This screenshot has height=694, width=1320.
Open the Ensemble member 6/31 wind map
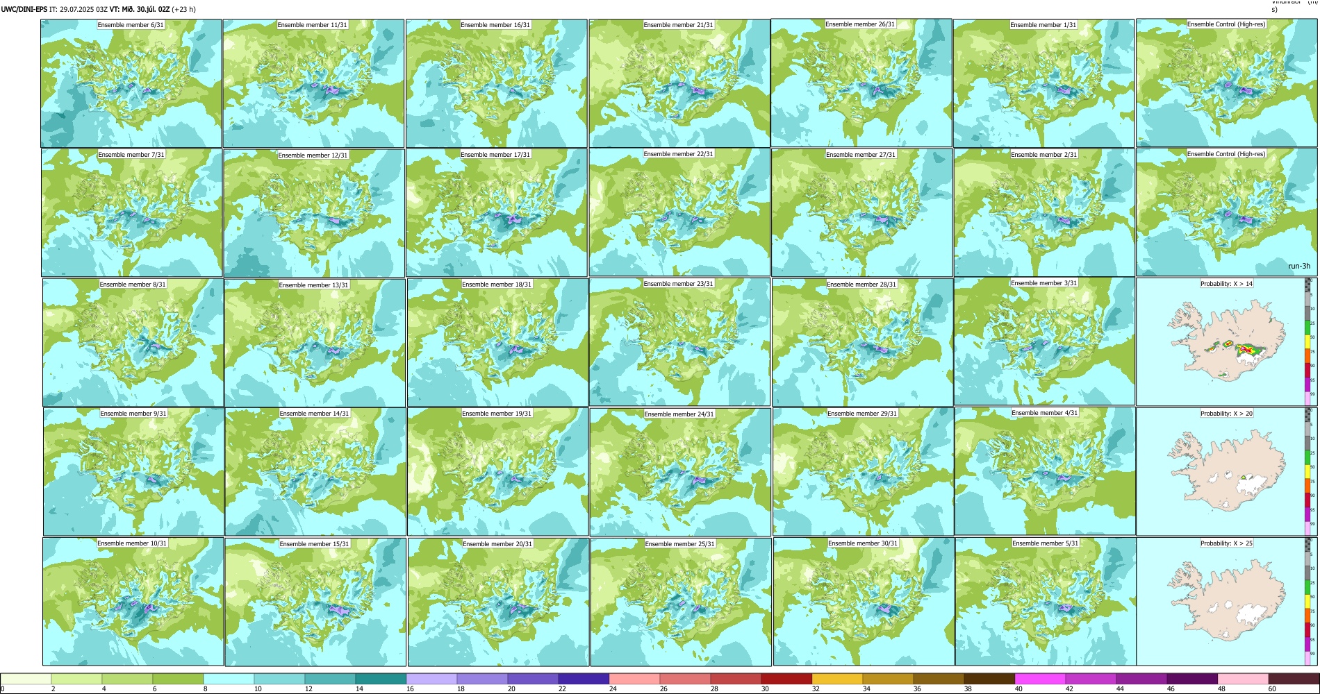(131, 83)
